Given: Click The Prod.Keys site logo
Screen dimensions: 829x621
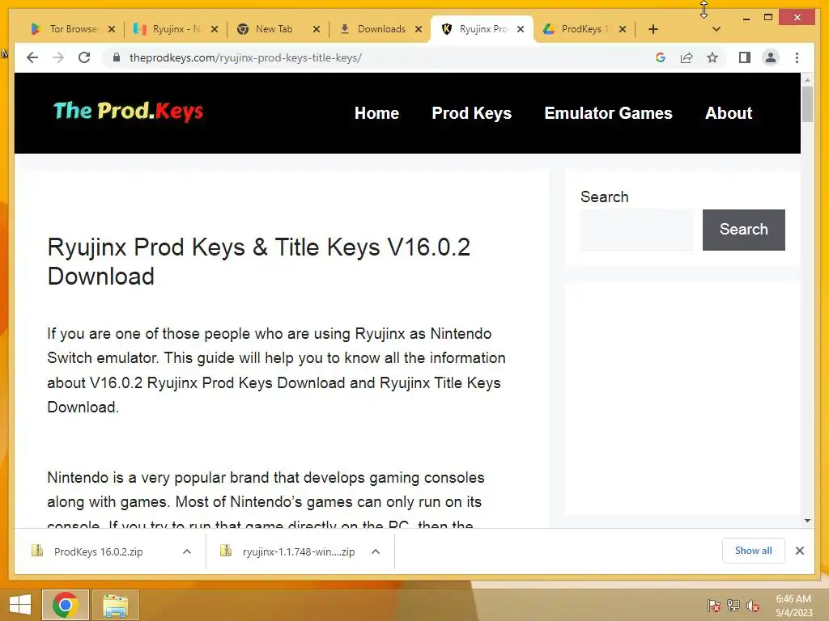Looking at the screenshot, I should click(x=128, y=112).
